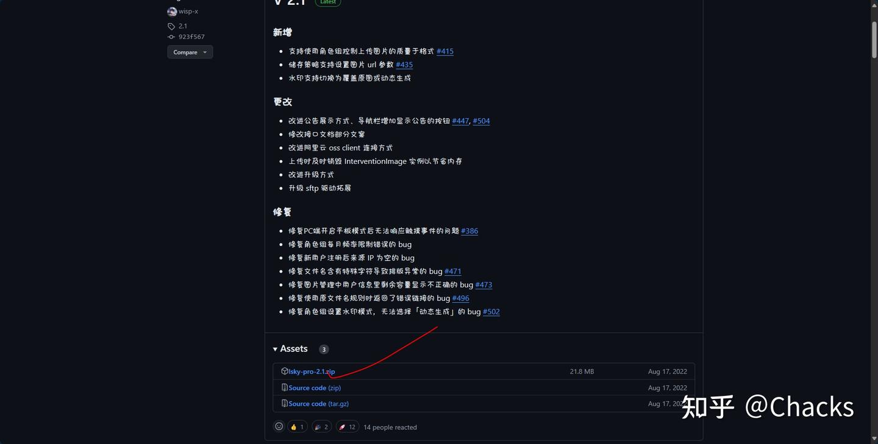Open issue #471 link
This screenshot has width=878, height=444.
[453, 271]
